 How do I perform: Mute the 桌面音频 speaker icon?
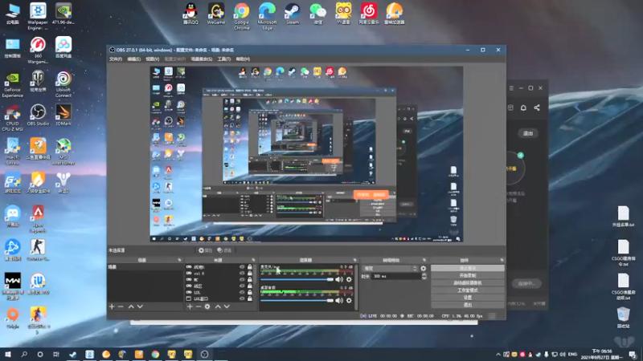pos(339,300)
